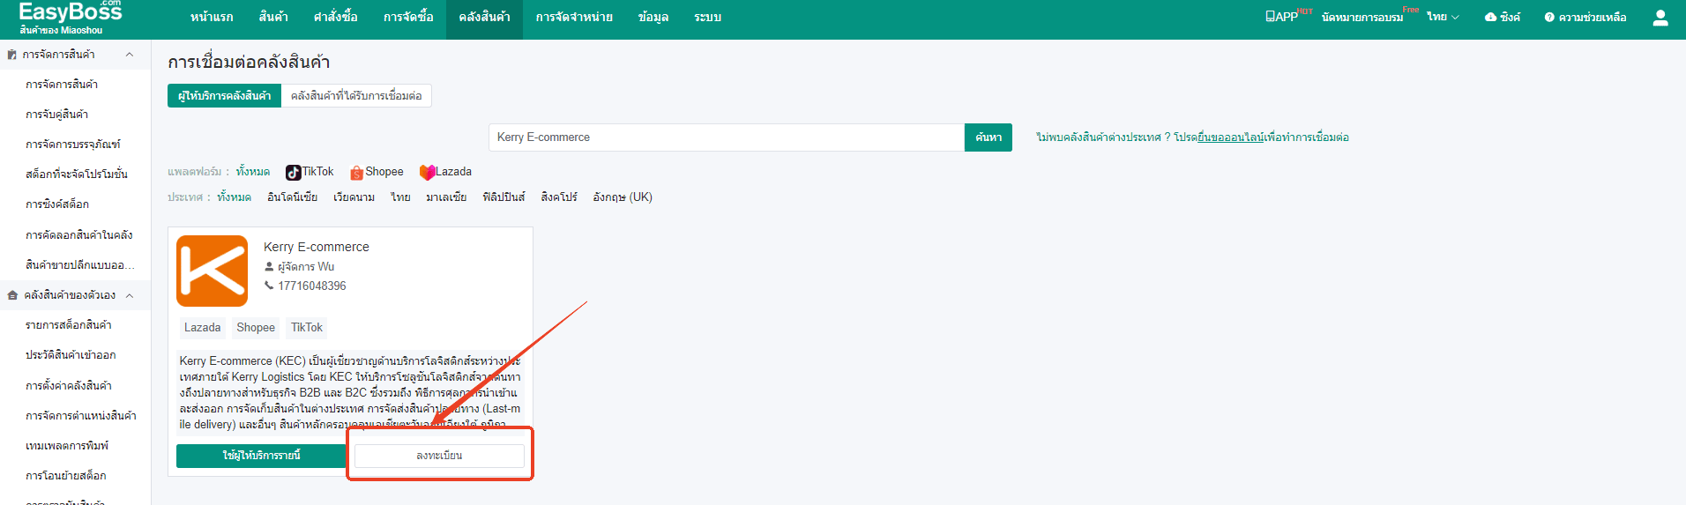Image resolution: width=1686 pixels, height=505 pixels.
Task: Open การจัดการตำแหน่งสินค้า sidebar item
Action: [x=81, y=416]
